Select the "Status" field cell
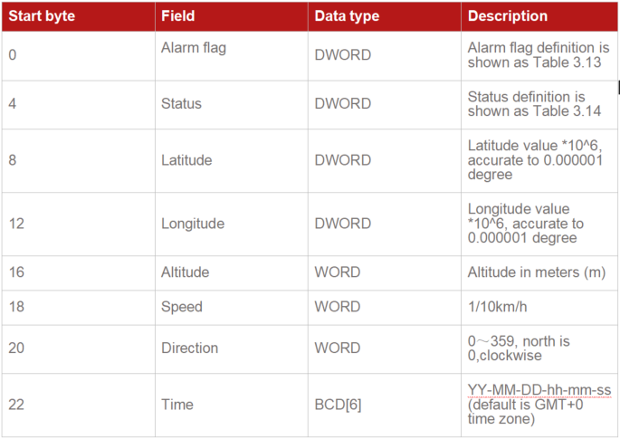Image resolution: width=620 pixels, height=439 pixels. [181, 104]
